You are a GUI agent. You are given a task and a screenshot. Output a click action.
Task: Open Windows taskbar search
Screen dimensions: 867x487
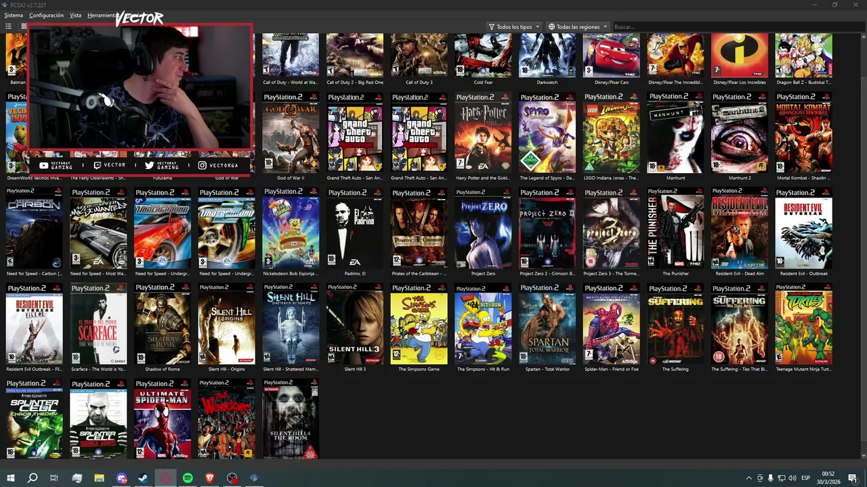click(33, 478)
